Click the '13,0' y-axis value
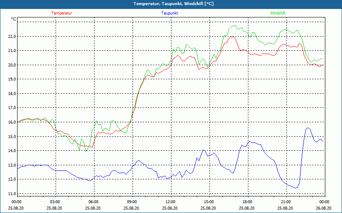 coord(12,165)
